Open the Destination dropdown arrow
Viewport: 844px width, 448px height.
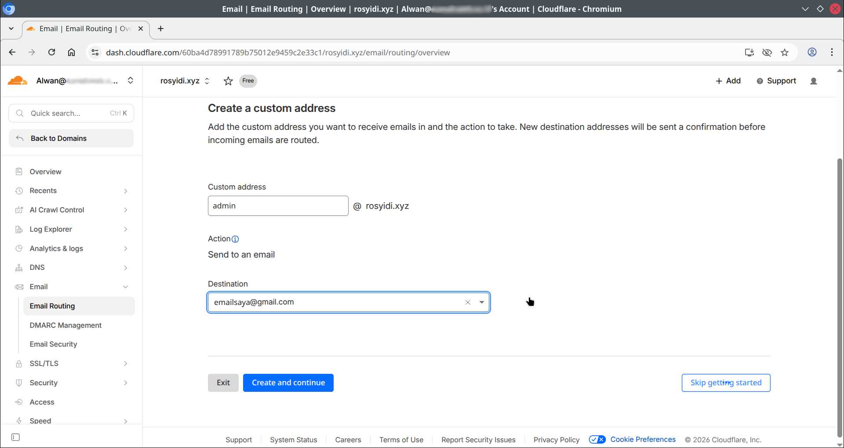coord(482,302)
